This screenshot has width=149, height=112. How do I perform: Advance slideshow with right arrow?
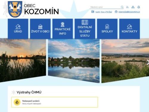click(148, 62)
